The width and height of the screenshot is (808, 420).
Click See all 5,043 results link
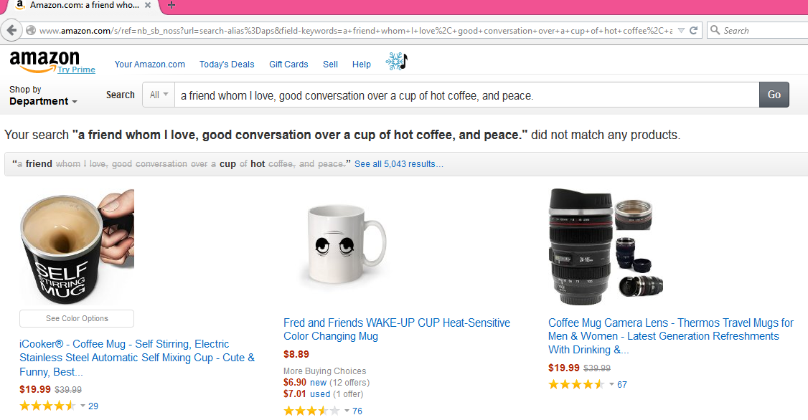tap(399, 164)
